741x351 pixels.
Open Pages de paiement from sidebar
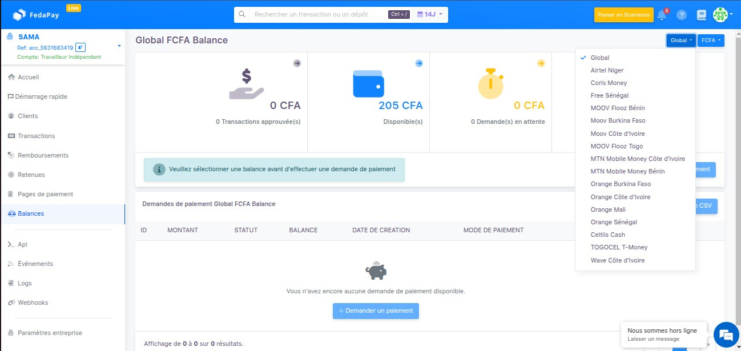point(45,193)
